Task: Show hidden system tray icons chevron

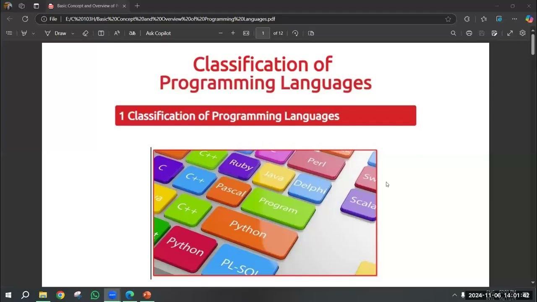Action: (454, 295)
